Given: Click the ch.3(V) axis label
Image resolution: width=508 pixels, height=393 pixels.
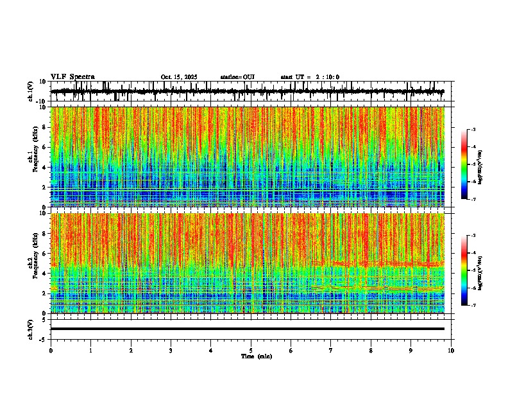Looking at the screenshot, I should tap(31, 329).
